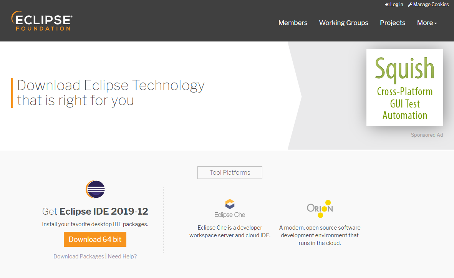Click the Sponsored Ad label
This screenshot has width=454, height=278.
tap(427, 135)
